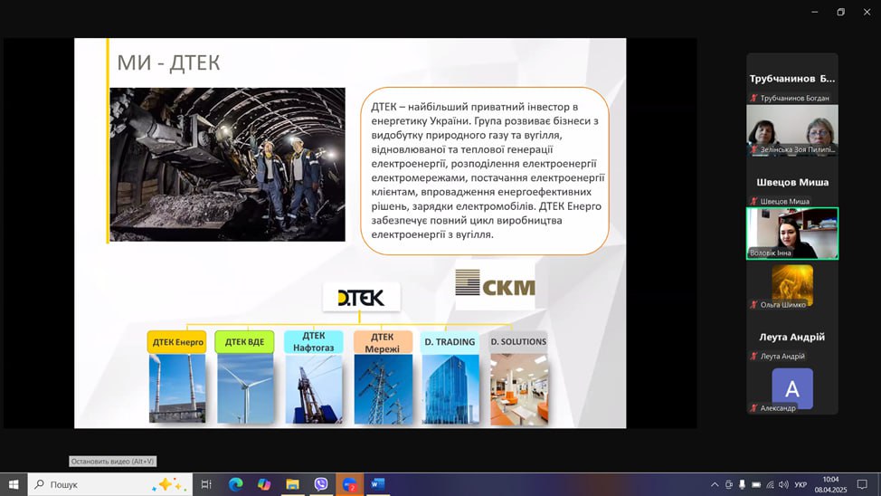Select Ольга Шимко's participant tile

click(x=791, y=286)
